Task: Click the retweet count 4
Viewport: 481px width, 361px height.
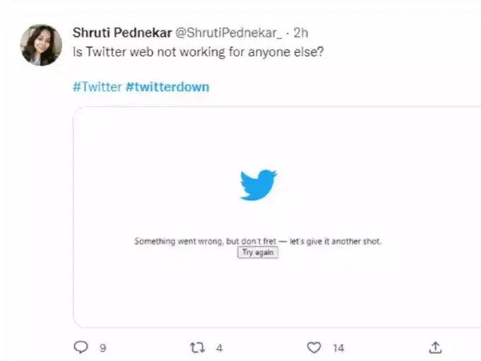Action: [x=219, y=348]
